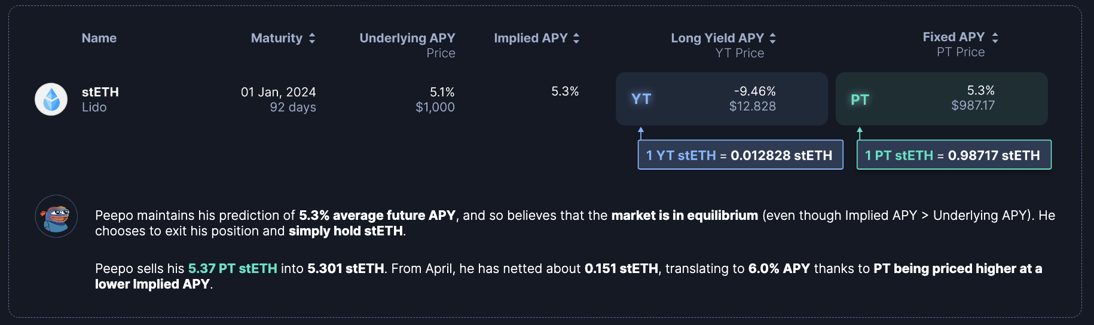The image size is (1094, 325).
Task: Click the Name column header
Action: pos(99,38)
